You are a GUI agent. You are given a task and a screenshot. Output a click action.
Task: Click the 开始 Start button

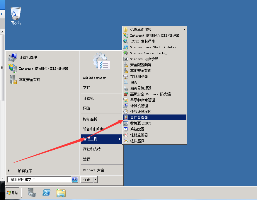[x=12, y=193]
